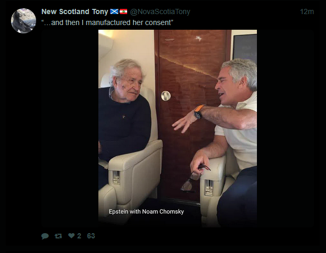
Task: Click the round silver door handle in photo
Action: (166, 96)
